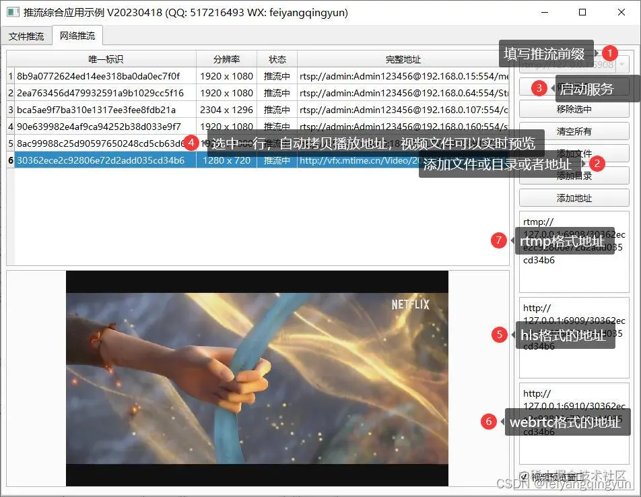The height and width of the screenshot is (497, 641).
Task: Click the 添加目录 button
Action: [574, 176]
